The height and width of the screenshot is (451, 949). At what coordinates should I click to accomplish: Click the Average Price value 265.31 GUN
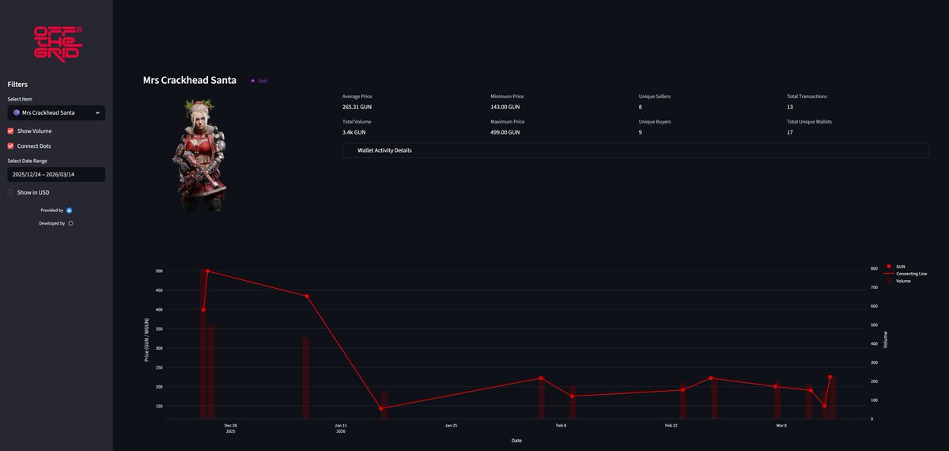tap(357, 107)
